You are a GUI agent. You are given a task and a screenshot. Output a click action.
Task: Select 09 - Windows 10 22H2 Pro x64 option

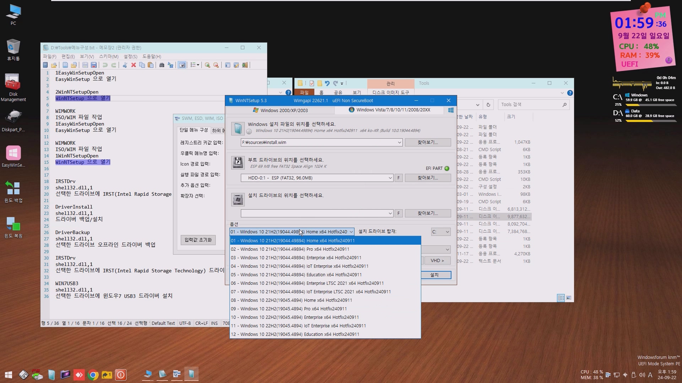pos(325,309)
